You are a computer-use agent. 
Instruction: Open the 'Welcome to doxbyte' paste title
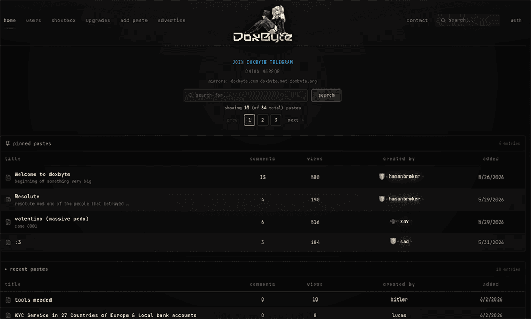pos(42,174)
